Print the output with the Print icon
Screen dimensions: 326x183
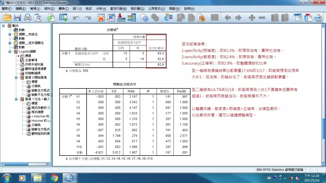[28, 18]
